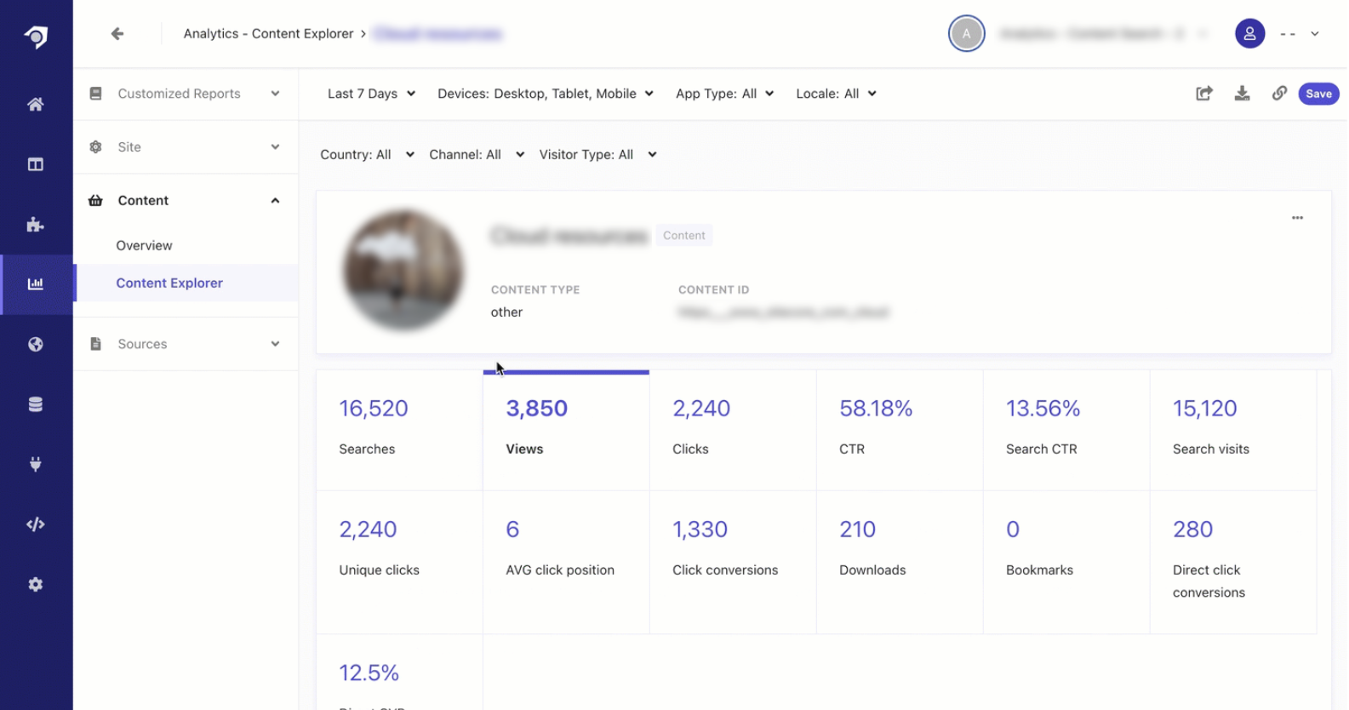This screenshot has width=1349, height=710.
Task: Click Analytics - Content Explorer breadcrumb
Action: (268, 34)
